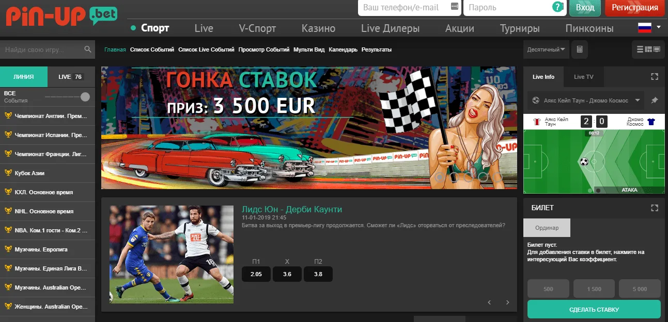Click the search magnifier icon in sidebar
668x322 pixels.
(x=87, y=50)
